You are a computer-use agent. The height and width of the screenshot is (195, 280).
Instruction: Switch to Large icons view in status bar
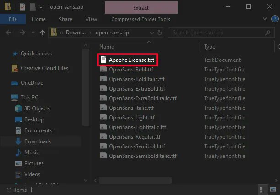pyautogui.click(x=273, y=190)
